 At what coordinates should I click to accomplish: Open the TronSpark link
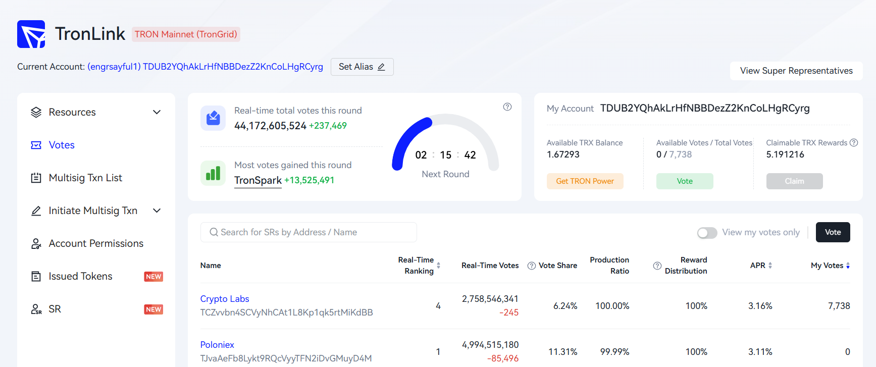tap(258, 180)
